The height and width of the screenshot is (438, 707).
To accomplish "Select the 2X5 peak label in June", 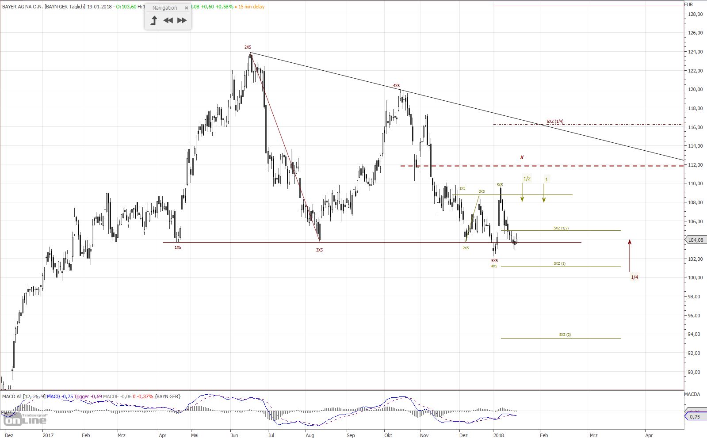I will pos(248,47).
